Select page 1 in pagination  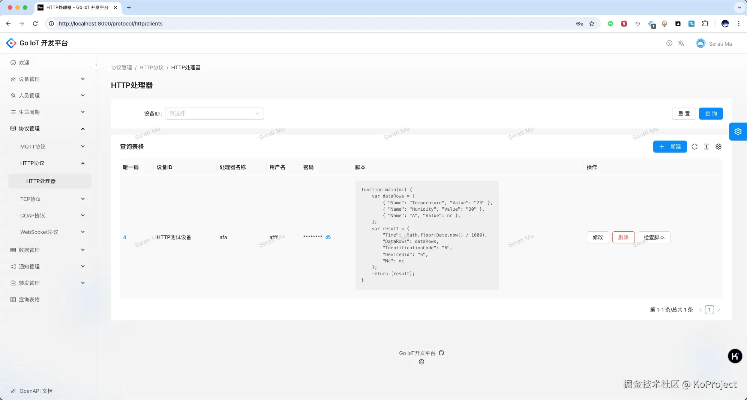tap(709, 310)
